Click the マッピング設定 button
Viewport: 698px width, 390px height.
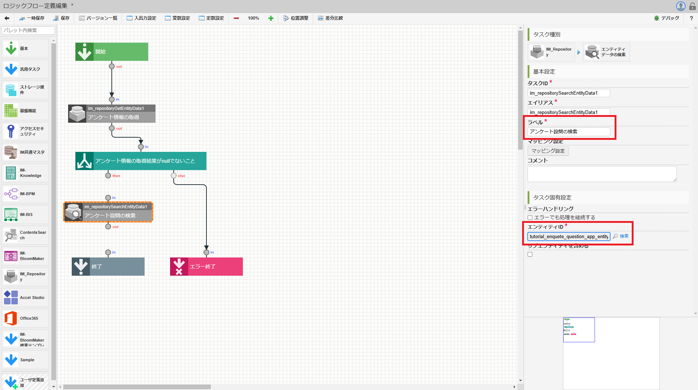click(x=548, y=151)
